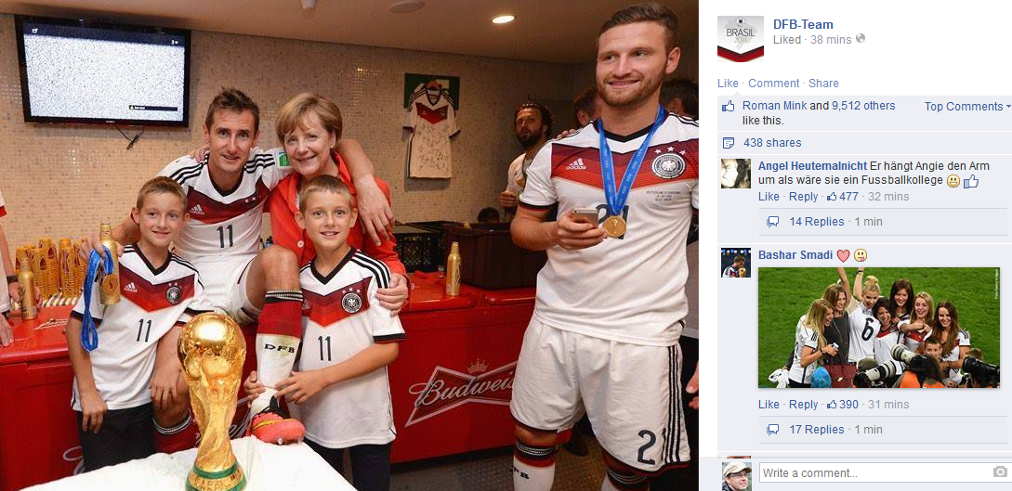Open the photo in Bashar Smadi's comment

[879, 328]
